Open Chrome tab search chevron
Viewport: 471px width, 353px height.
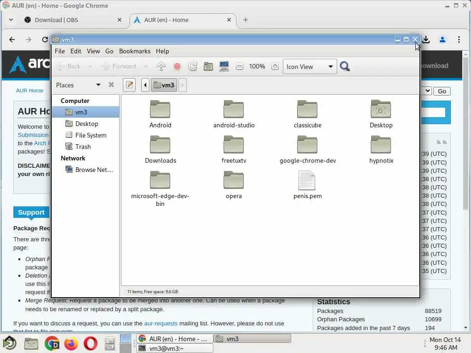(x=11, y=20)
